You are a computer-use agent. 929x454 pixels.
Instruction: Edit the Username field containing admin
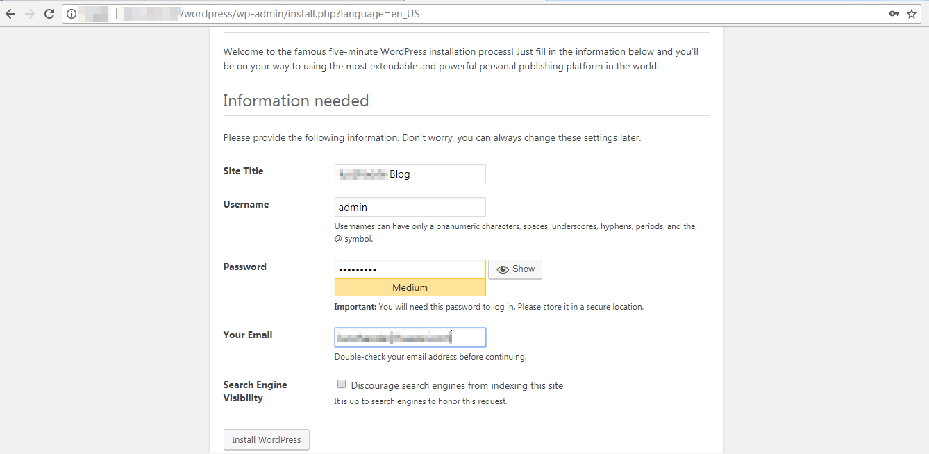pyautogui.click(x=410, y=207)
